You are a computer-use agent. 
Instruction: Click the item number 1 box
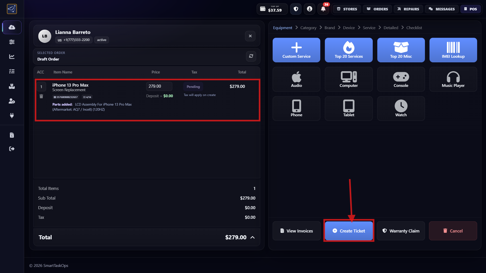(x=41, y=87)
